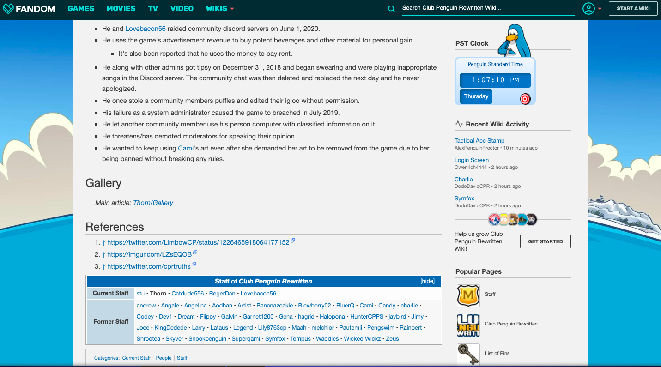Open the LimbowCP twitter status reference link

coord(198,242)
